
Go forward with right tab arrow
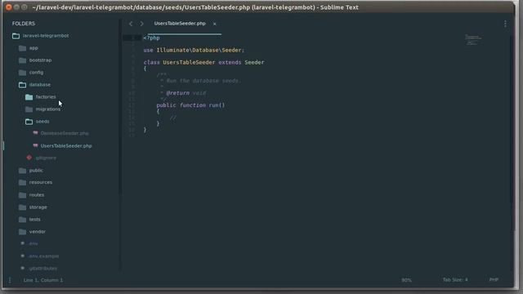coord(141,24)
